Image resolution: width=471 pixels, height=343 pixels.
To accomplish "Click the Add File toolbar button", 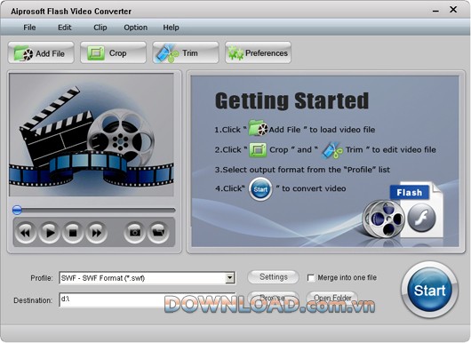I will pyautogui.click(x=41, y=52).
